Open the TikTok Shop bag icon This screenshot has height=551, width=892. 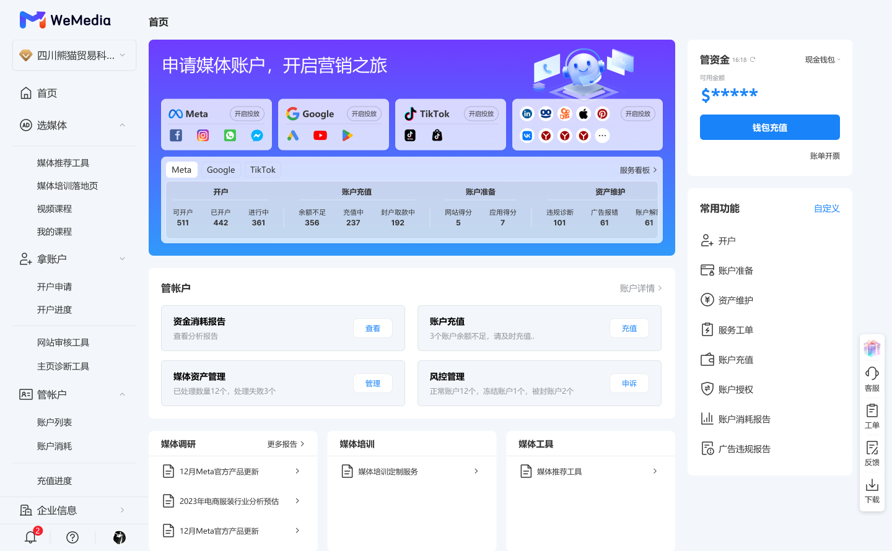[437, 136]
